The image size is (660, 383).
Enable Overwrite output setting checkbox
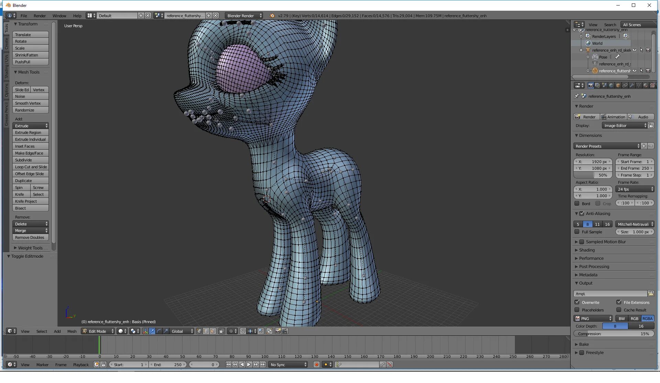[x=577, y=302]
